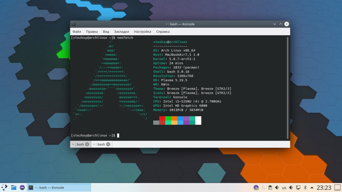This screenshot has height=192, width=342.
Task: Click the typed 'neofetch' command text
Action: [125, 38]
